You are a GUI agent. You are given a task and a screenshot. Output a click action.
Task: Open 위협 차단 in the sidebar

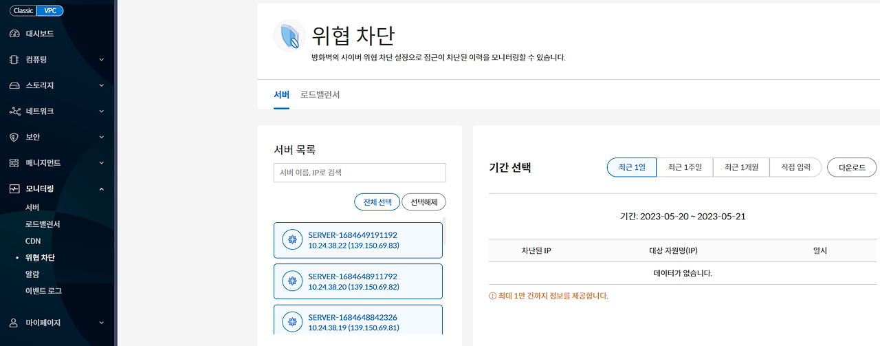point(40,258)
